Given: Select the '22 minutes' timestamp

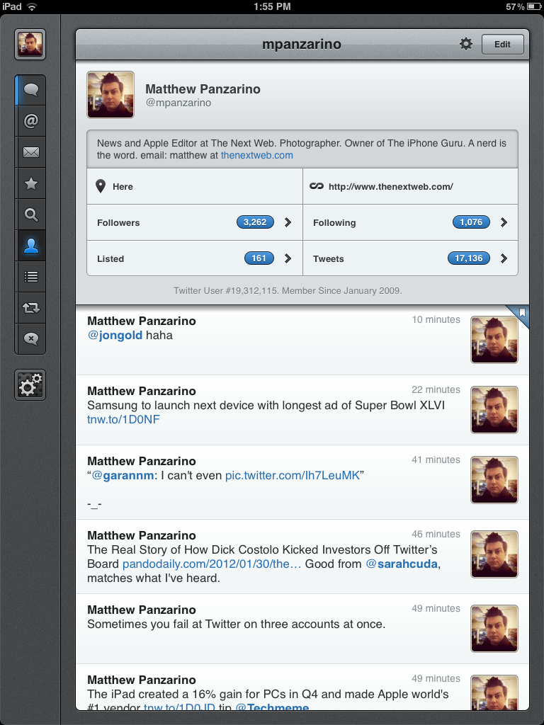Looking at the screenshot, I should 436,390.
